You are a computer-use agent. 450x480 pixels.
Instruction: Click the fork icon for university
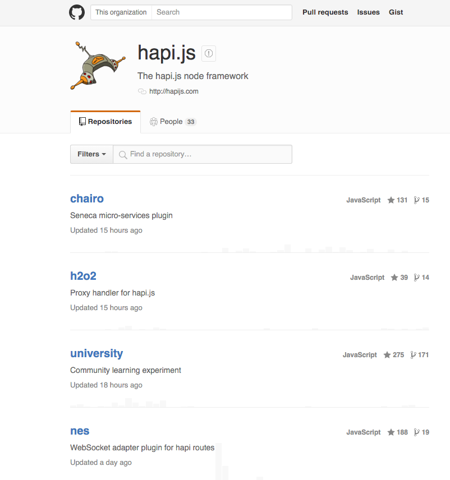coord(414,355)
